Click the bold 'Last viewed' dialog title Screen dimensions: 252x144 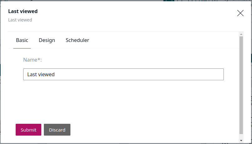(x=23, y=11)
